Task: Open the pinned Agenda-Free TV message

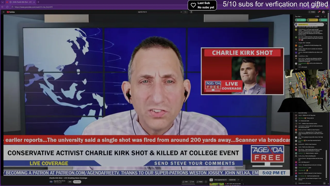Action: (309, 25)
